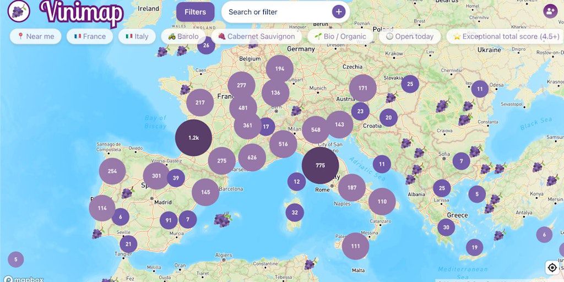Expand the 39 cluster in Spain
The image size is (564, 282).
point(176,178)
